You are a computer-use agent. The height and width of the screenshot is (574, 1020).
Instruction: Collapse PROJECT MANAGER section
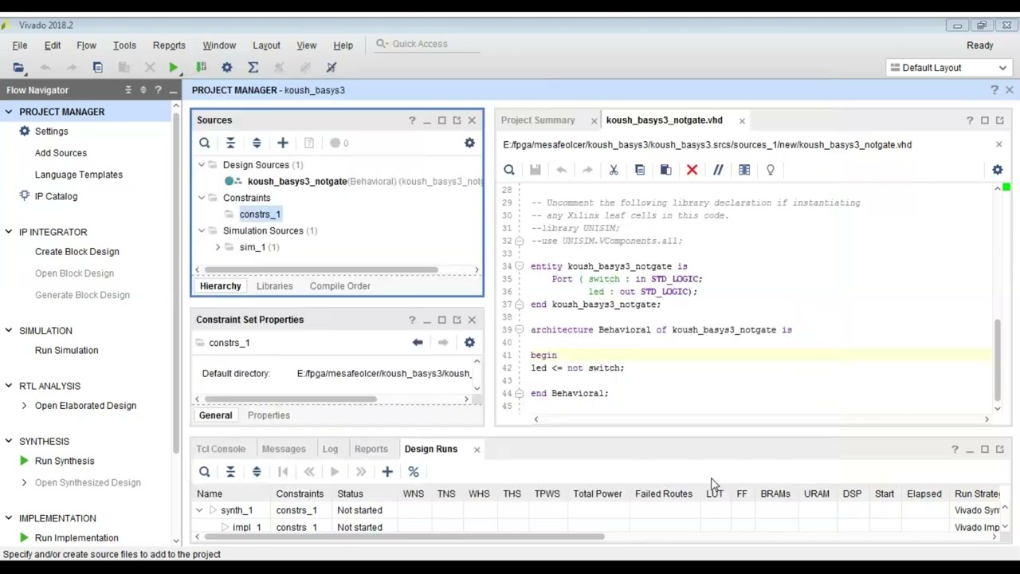pos(9,112)
